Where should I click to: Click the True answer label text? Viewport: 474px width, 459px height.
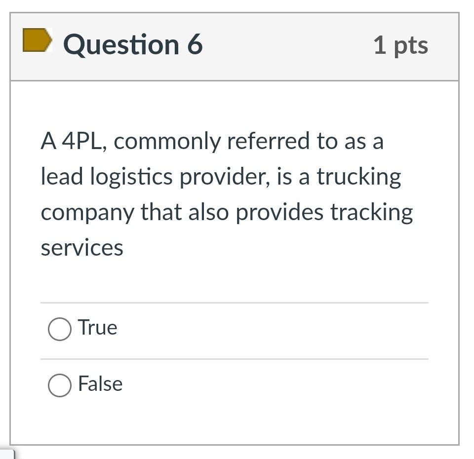(x=97, y=327)
